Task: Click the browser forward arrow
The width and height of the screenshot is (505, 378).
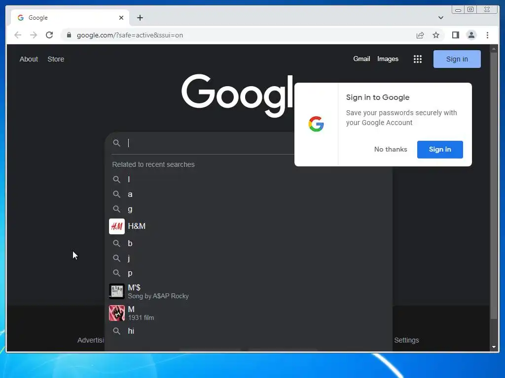Action: 34,35
